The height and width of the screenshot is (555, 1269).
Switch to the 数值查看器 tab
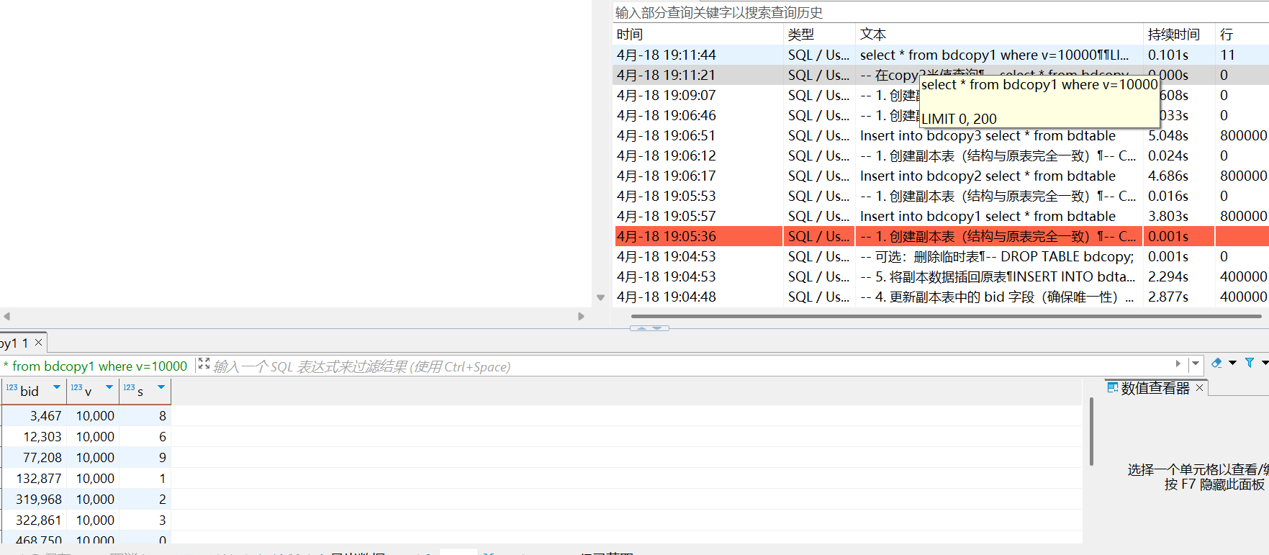point(1154,388)
